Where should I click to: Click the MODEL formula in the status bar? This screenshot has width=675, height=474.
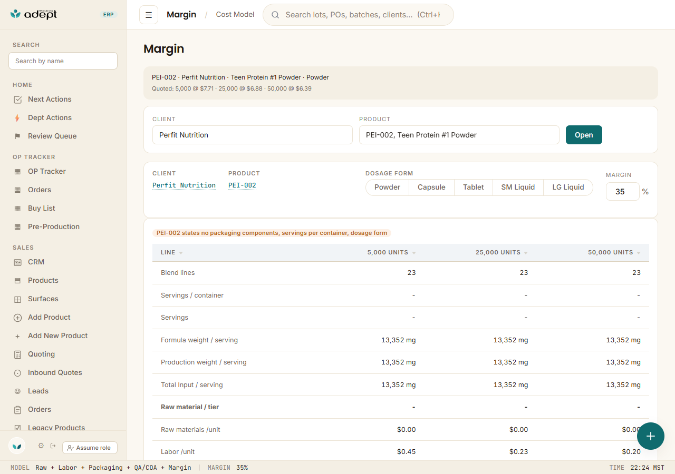101,468
